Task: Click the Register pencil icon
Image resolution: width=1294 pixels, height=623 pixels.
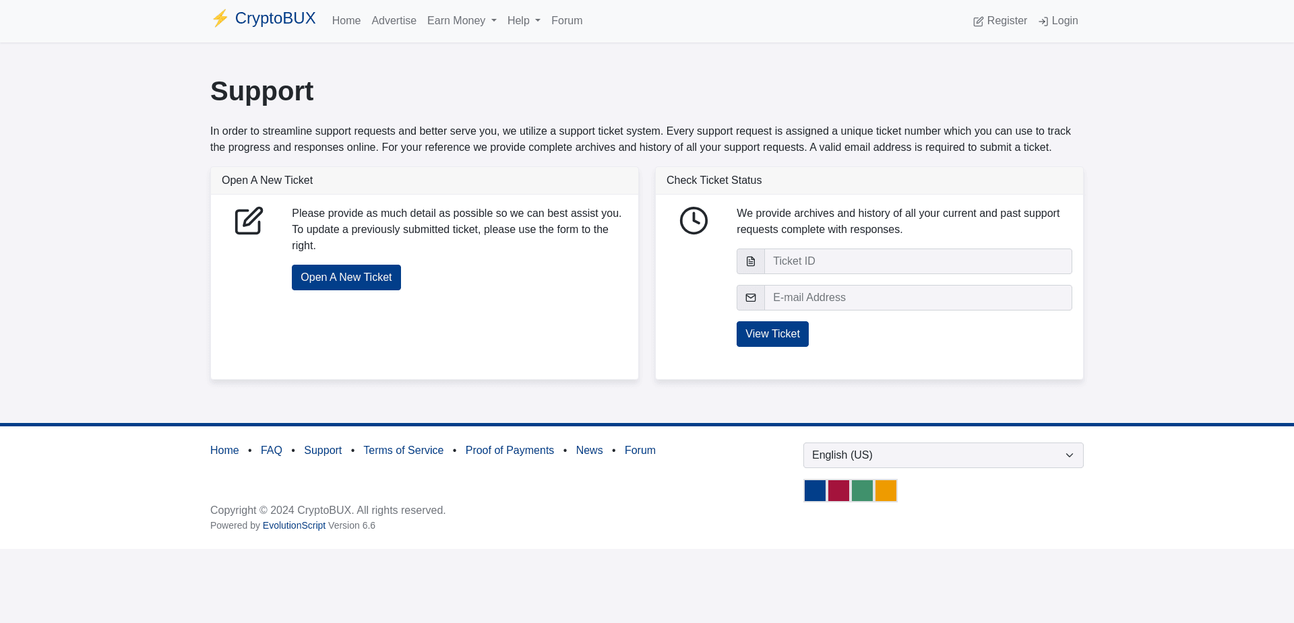Action: (x=977, y=21)
